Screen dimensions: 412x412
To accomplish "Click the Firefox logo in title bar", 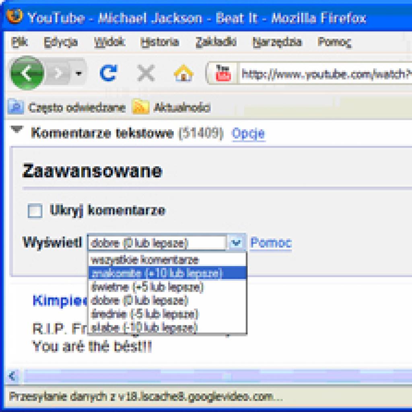I will 14,16.
